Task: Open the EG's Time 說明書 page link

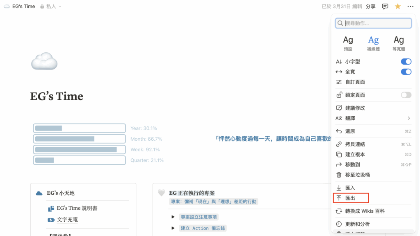Action: click(77, 208)
